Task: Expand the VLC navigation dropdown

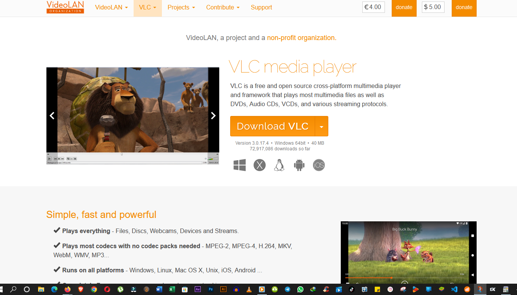Action: coord(148,8)
